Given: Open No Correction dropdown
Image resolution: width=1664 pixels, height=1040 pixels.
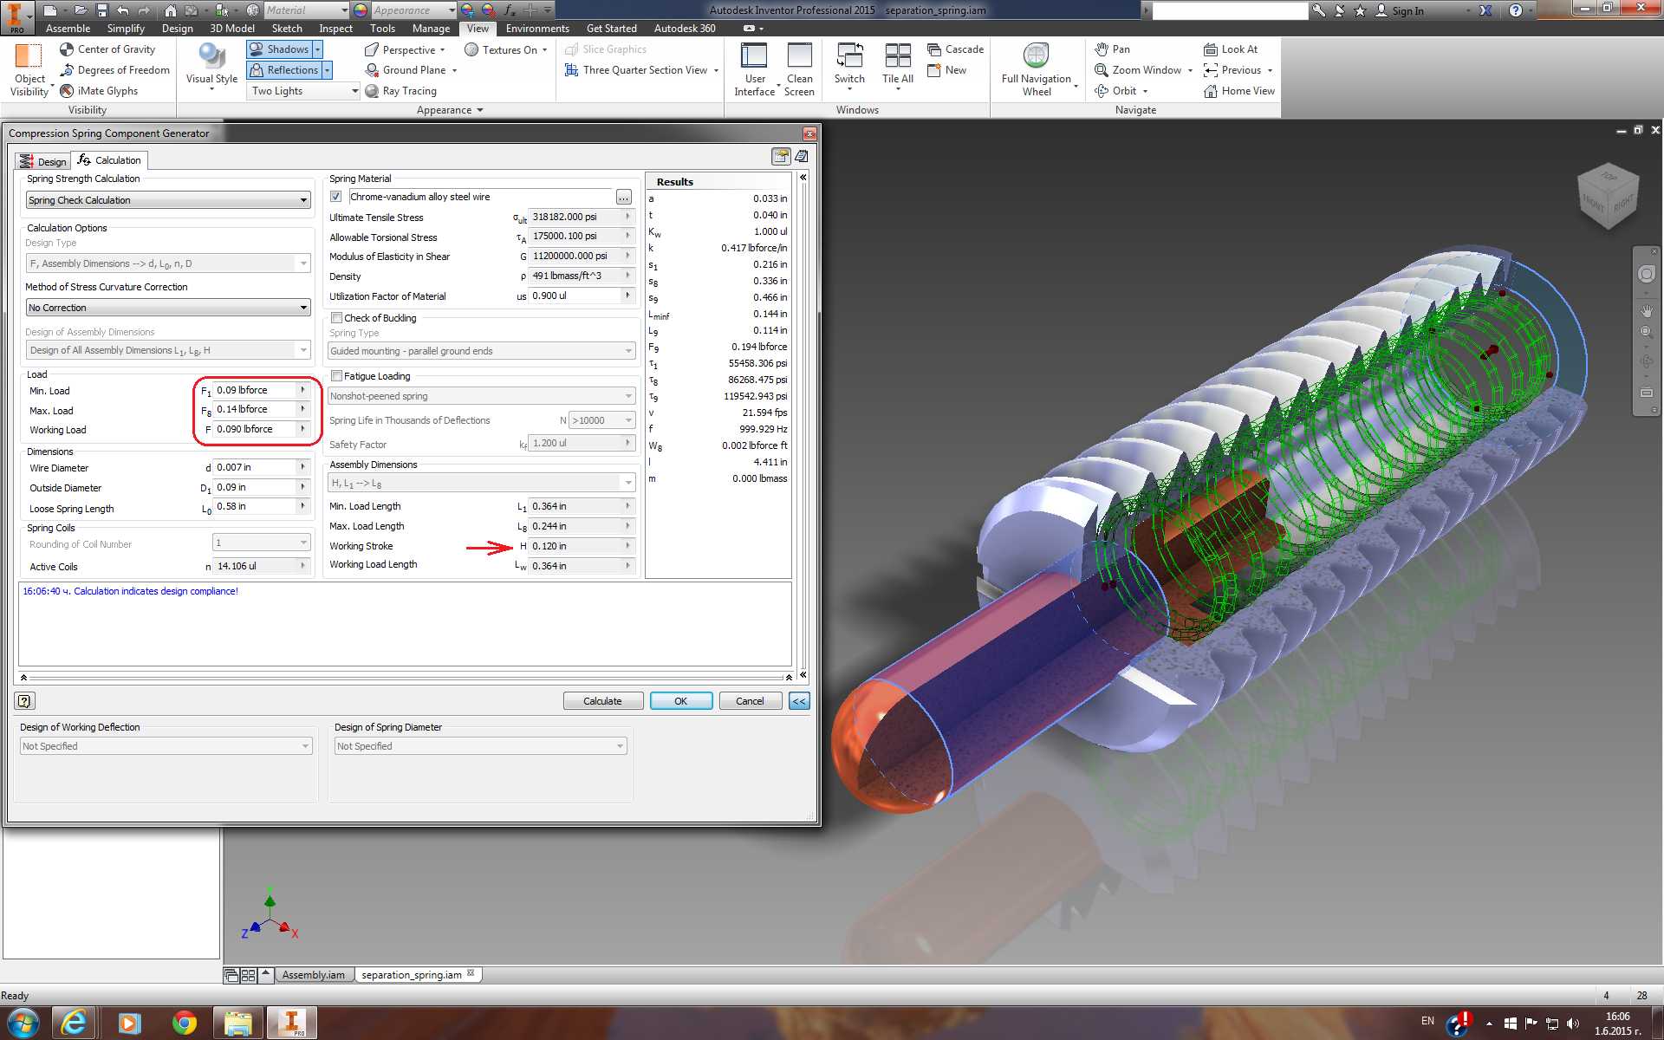Looking at the screenshot, I should click(x=168, y=308).
